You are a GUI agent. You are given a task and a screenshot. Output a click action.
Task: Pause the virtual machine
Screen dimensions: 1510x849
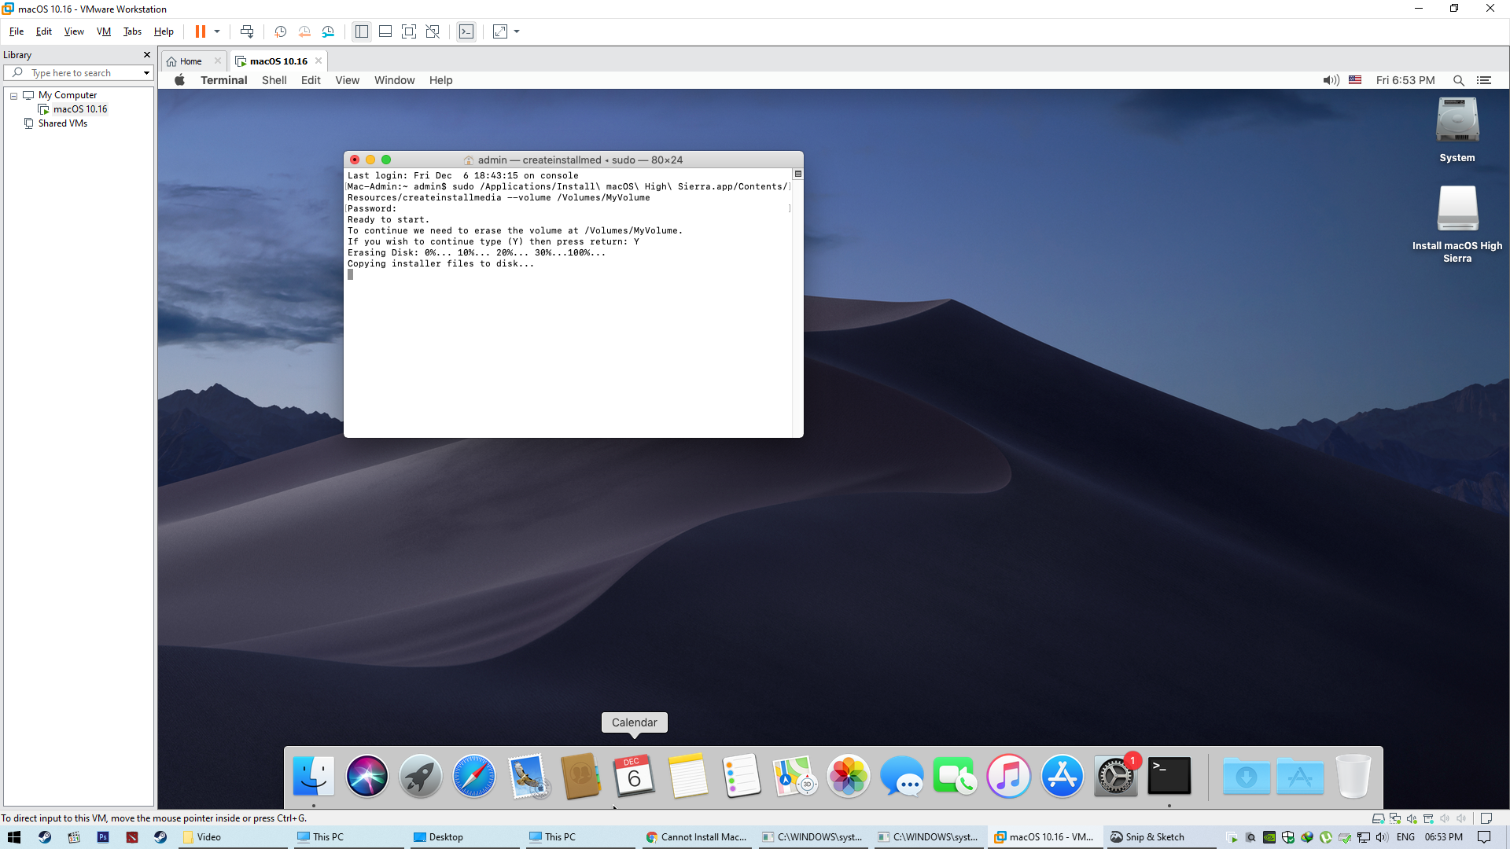201,31
